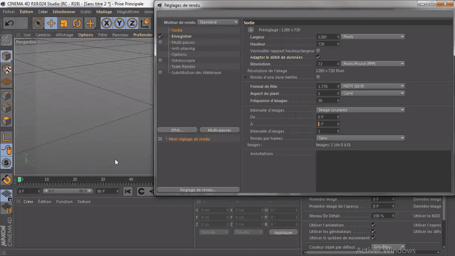Click the Undo arrow icon
The width and height of the screenshot is (455, 256).
pyautogui.click(x=9, y=23)
